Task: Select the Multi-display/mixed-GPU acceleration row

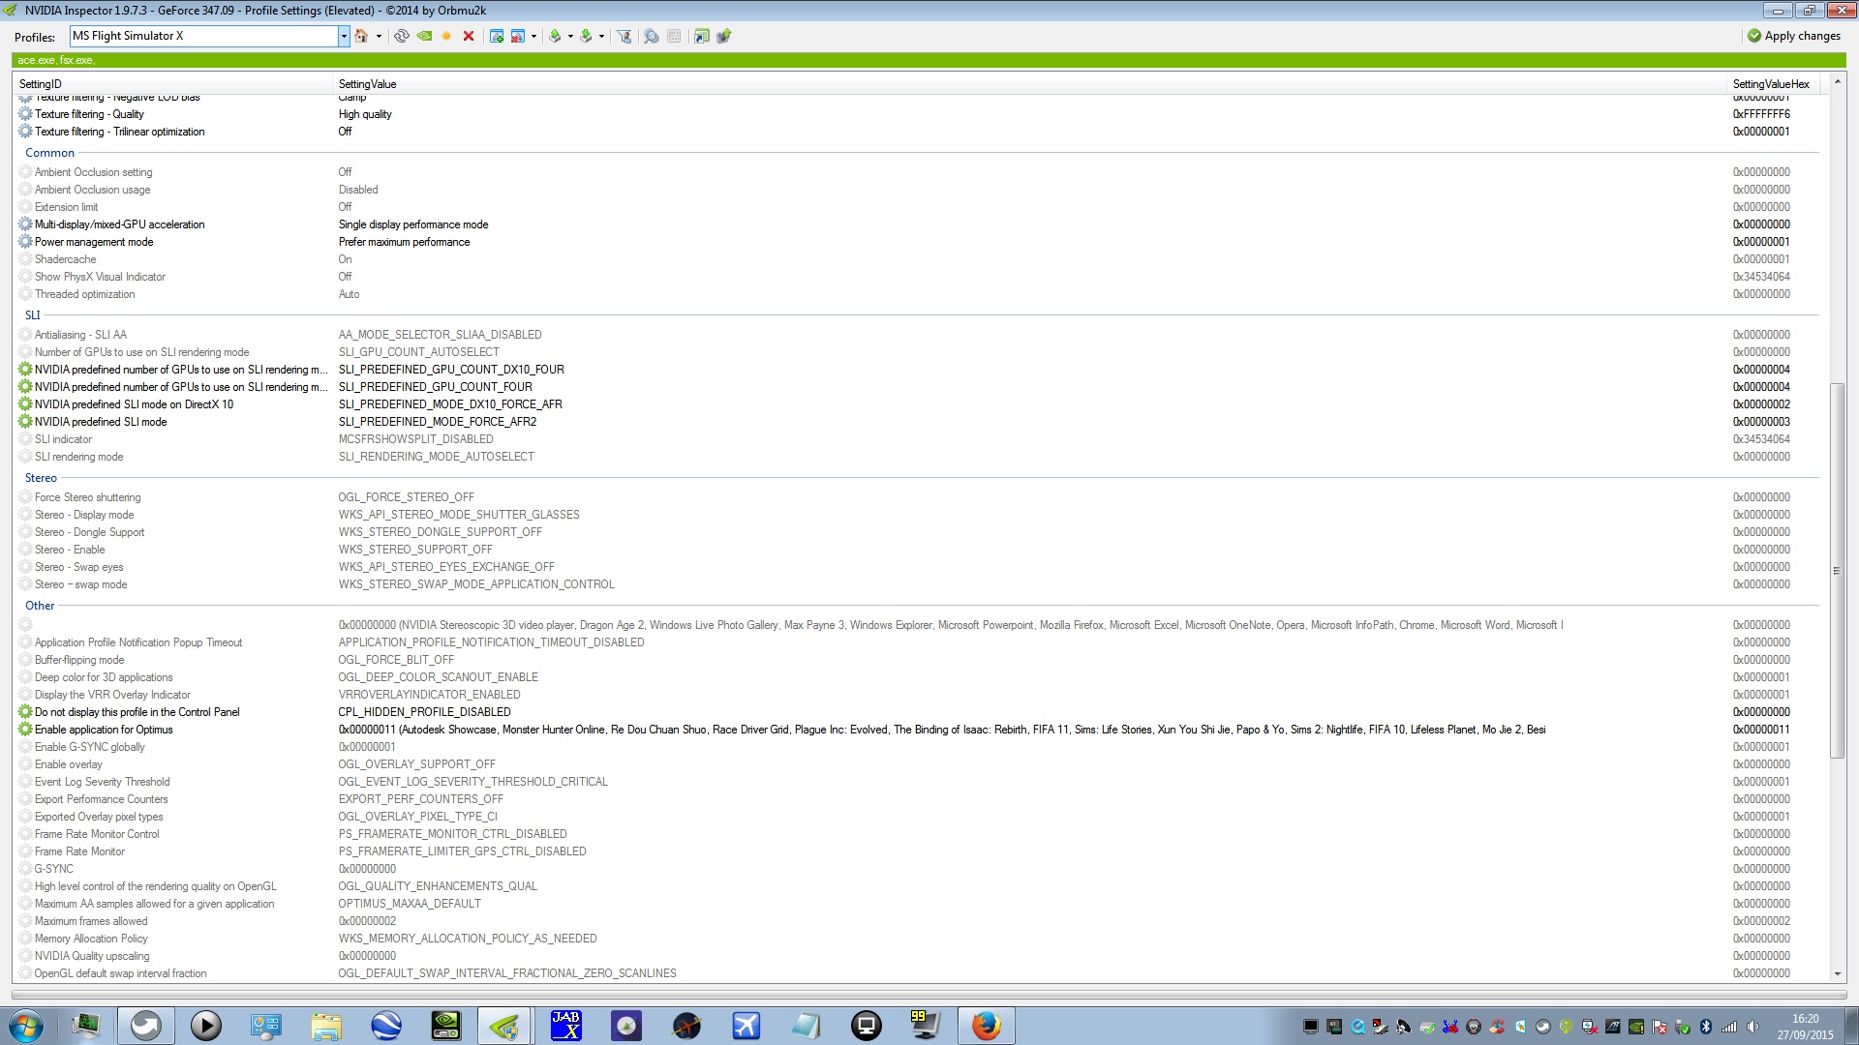Action: [x=916, y=224]
